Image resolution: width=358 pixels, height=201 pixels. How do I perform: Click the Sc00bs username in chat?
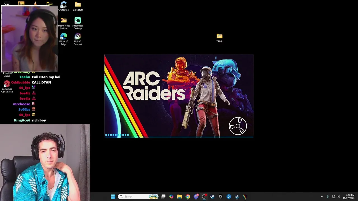(x=24, y=109)
